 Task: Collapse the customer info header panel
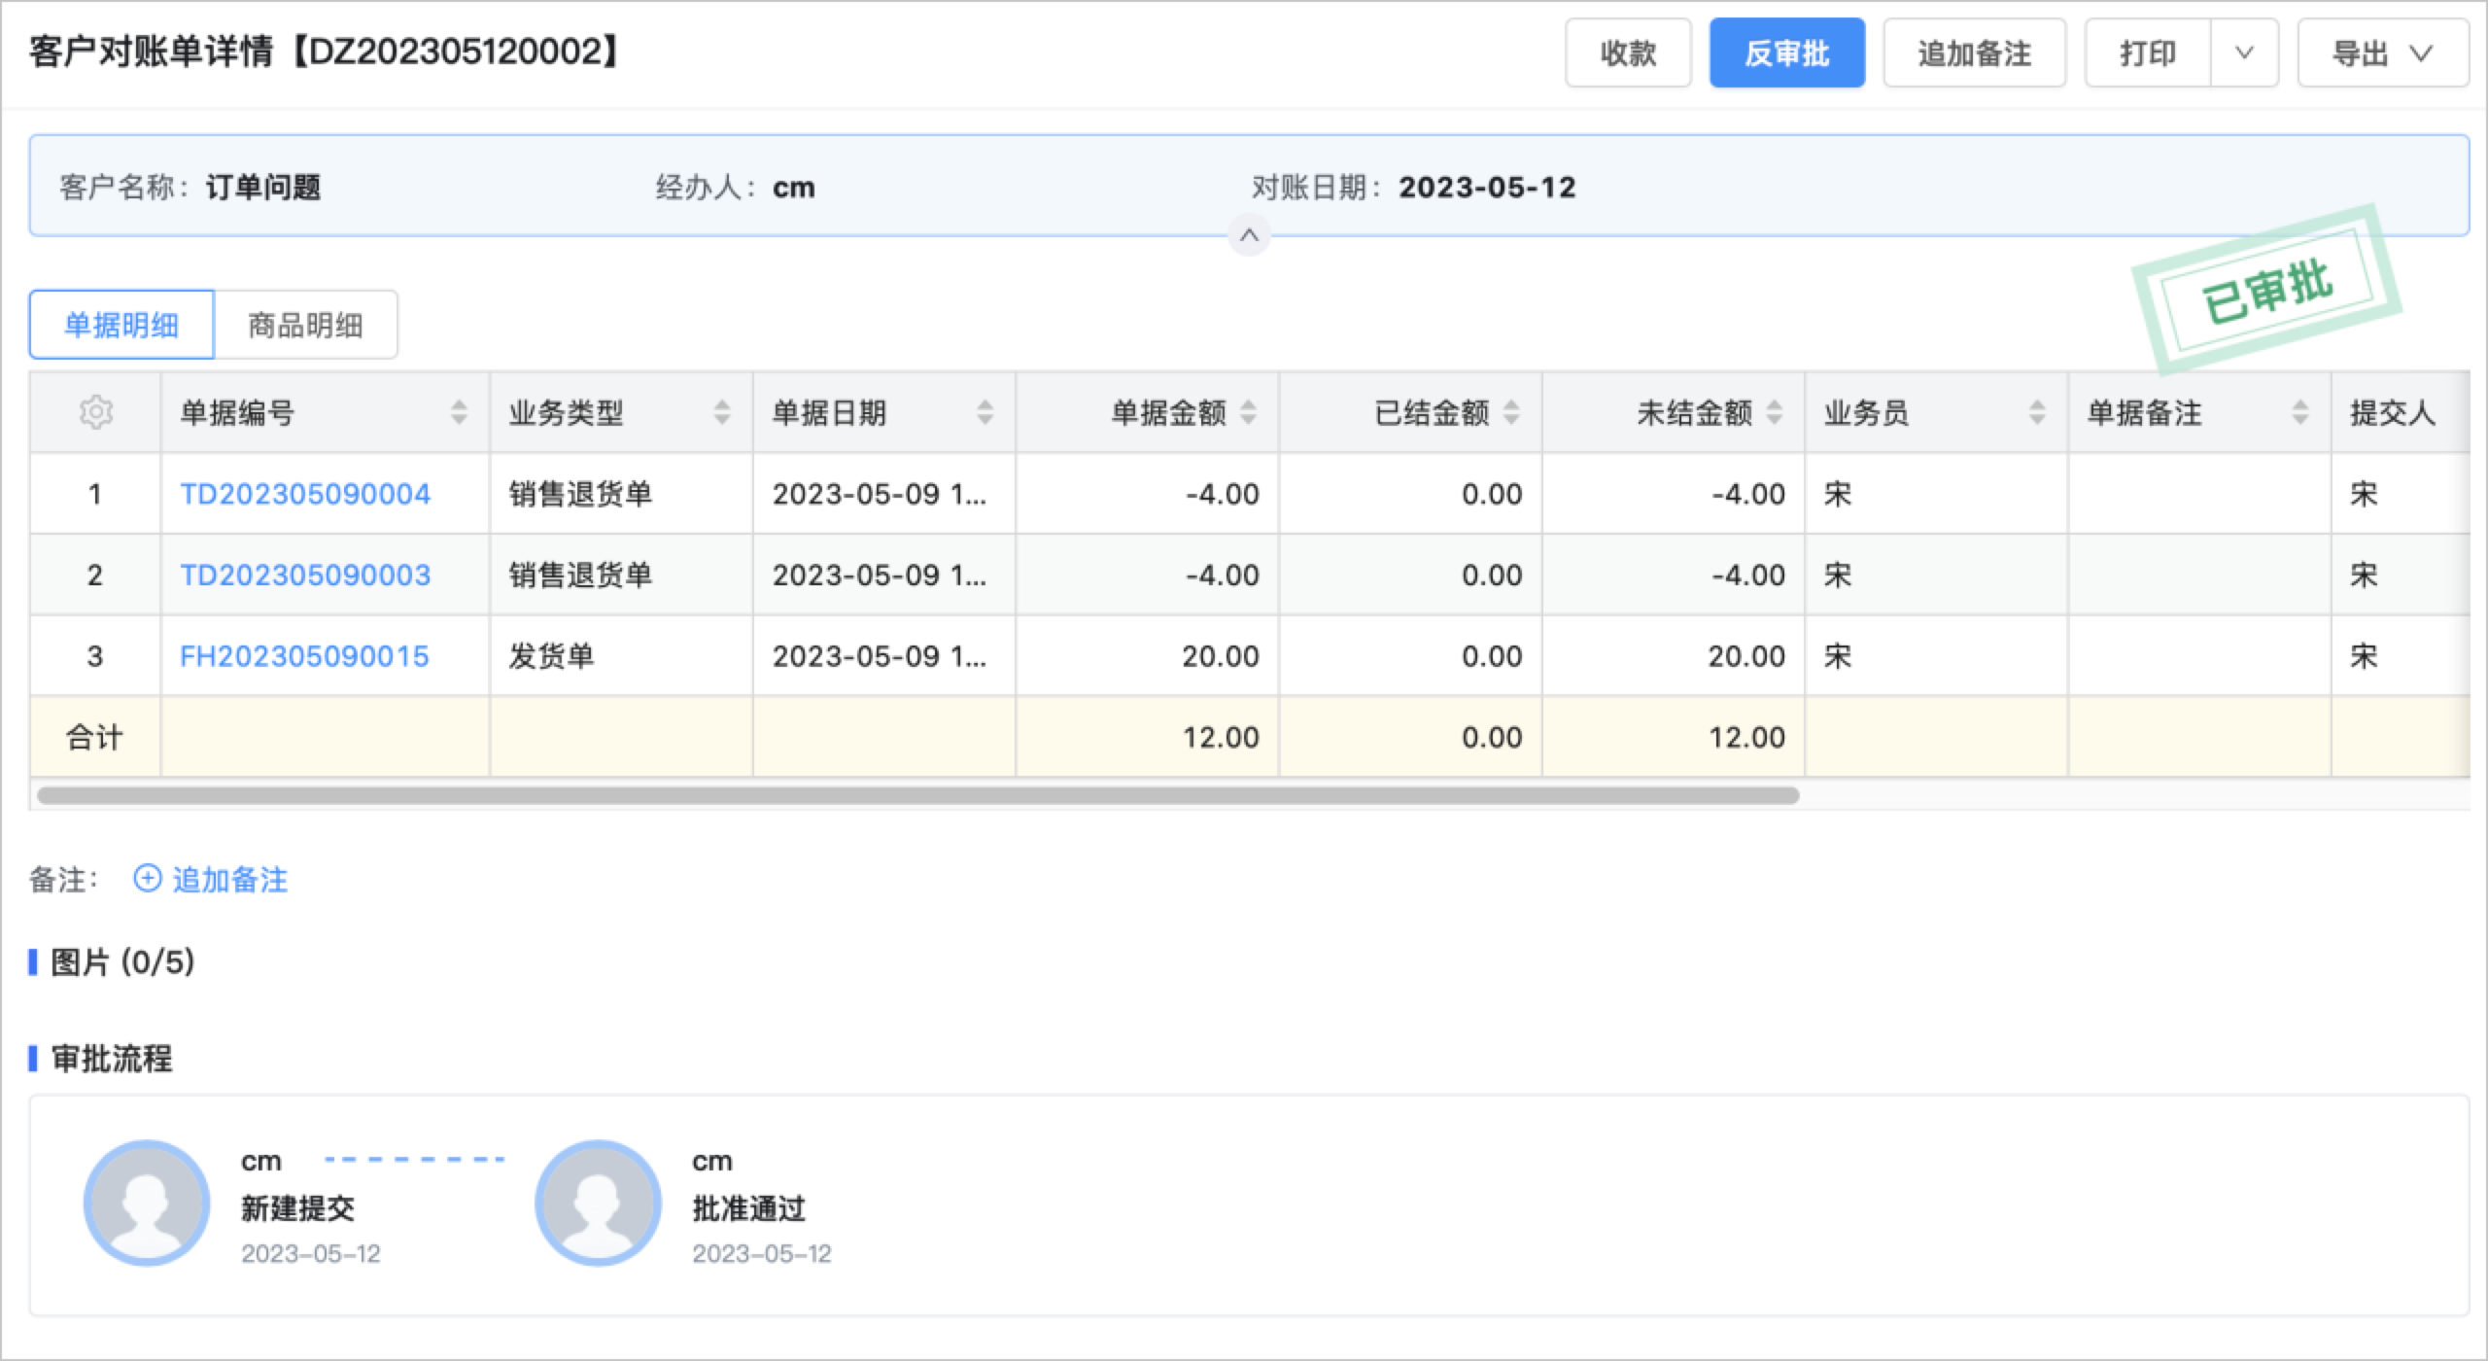(1249, 235)
